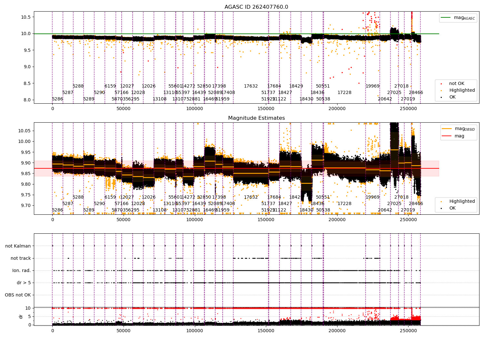Click x-axis tick '200000' under Magnitude Estimates plot
This screenshot has height=338, width=484.
[337, 220]
